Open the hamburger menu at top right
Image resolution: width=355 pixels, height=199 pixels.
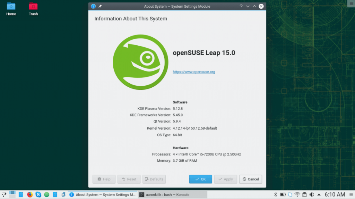(x=352, y=3)
